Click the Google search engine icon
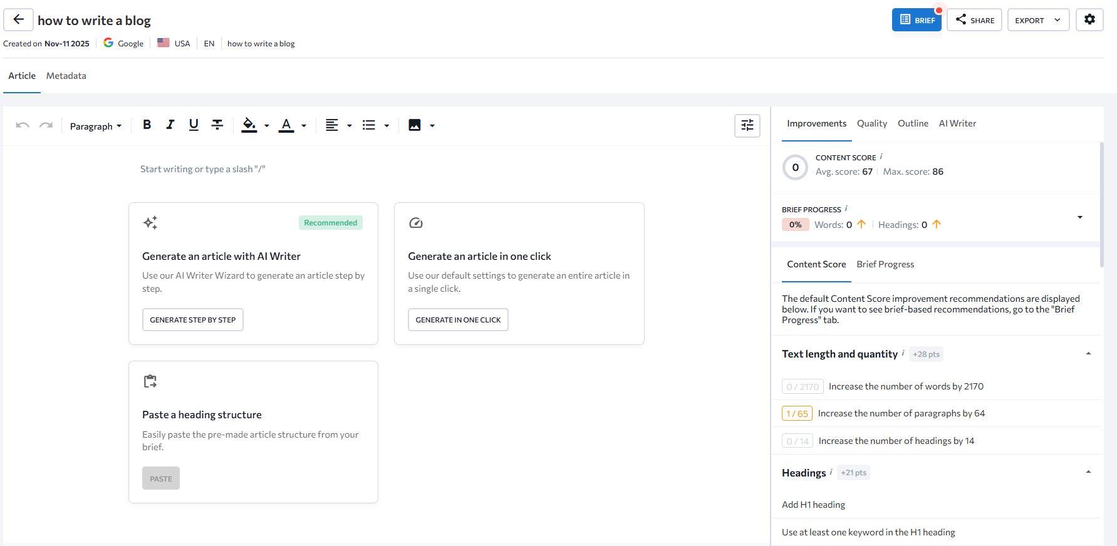The image size is (1117, 546). [108, 43]
